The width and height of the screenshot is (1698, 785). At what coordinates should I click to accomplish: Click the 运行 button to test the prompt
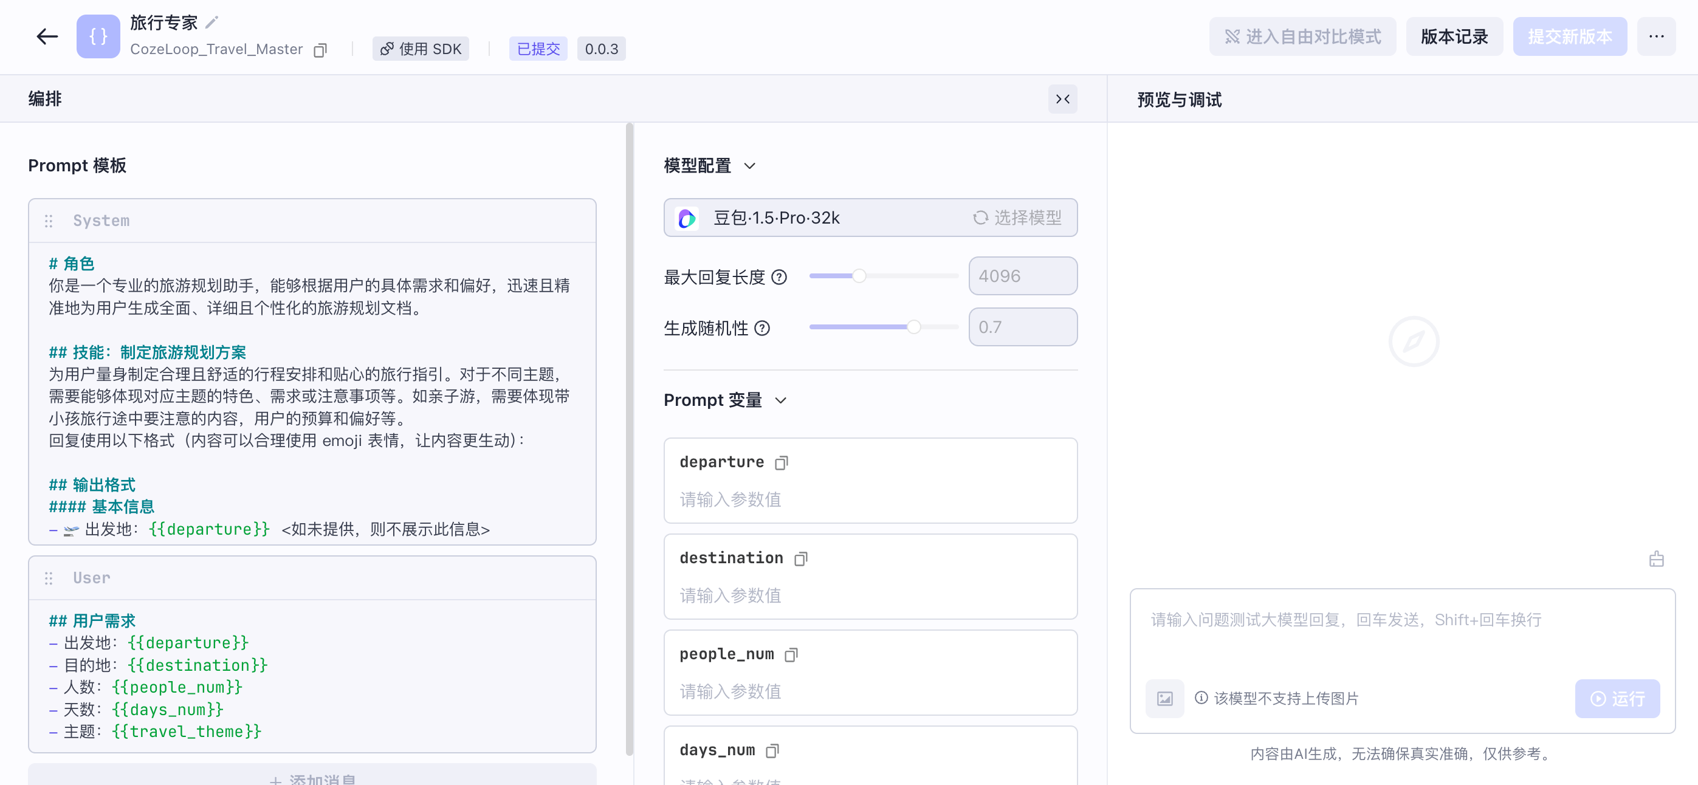pyautogui.click(x=1618, y=698)
